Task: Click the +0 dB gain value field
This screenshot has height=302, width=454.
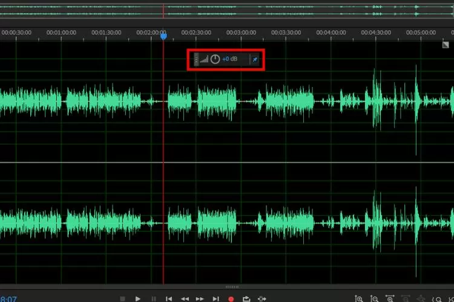Action: tap(230, 59)
